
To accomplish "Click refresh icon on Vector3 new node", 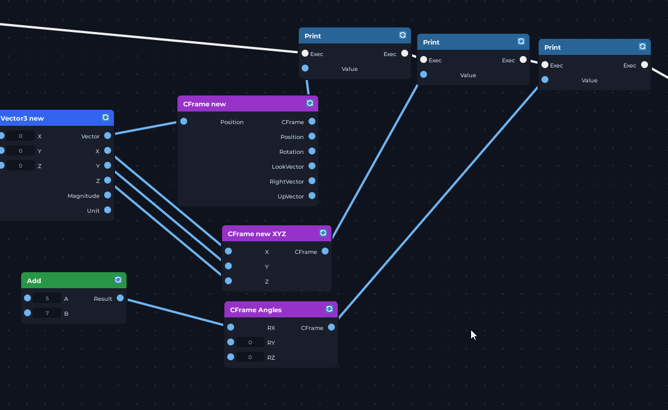I will (106, 117).
